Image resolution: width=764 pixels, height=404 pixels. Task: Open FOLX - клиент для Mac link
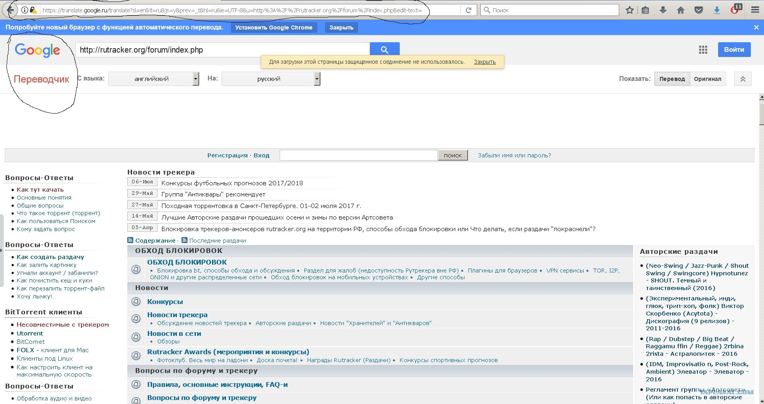pos(53,350)
